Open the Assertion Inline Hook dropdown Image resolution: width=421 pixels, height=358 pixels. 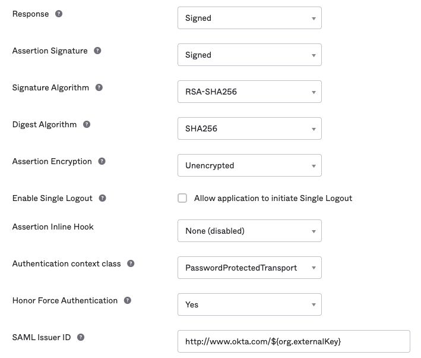(x=249, y=231)
